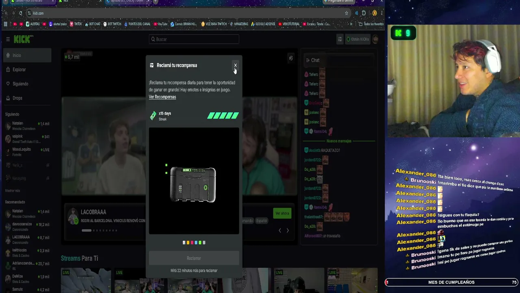Jump to Nuevos mensajes in chat

click(339, 141)
